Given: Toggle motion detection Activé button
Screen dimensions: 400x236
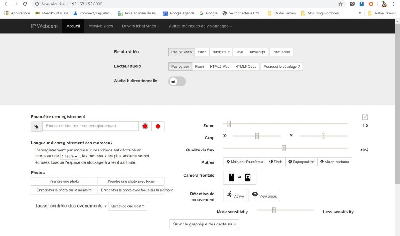Looking at the screenshot, I should click(x=235, y=195).
